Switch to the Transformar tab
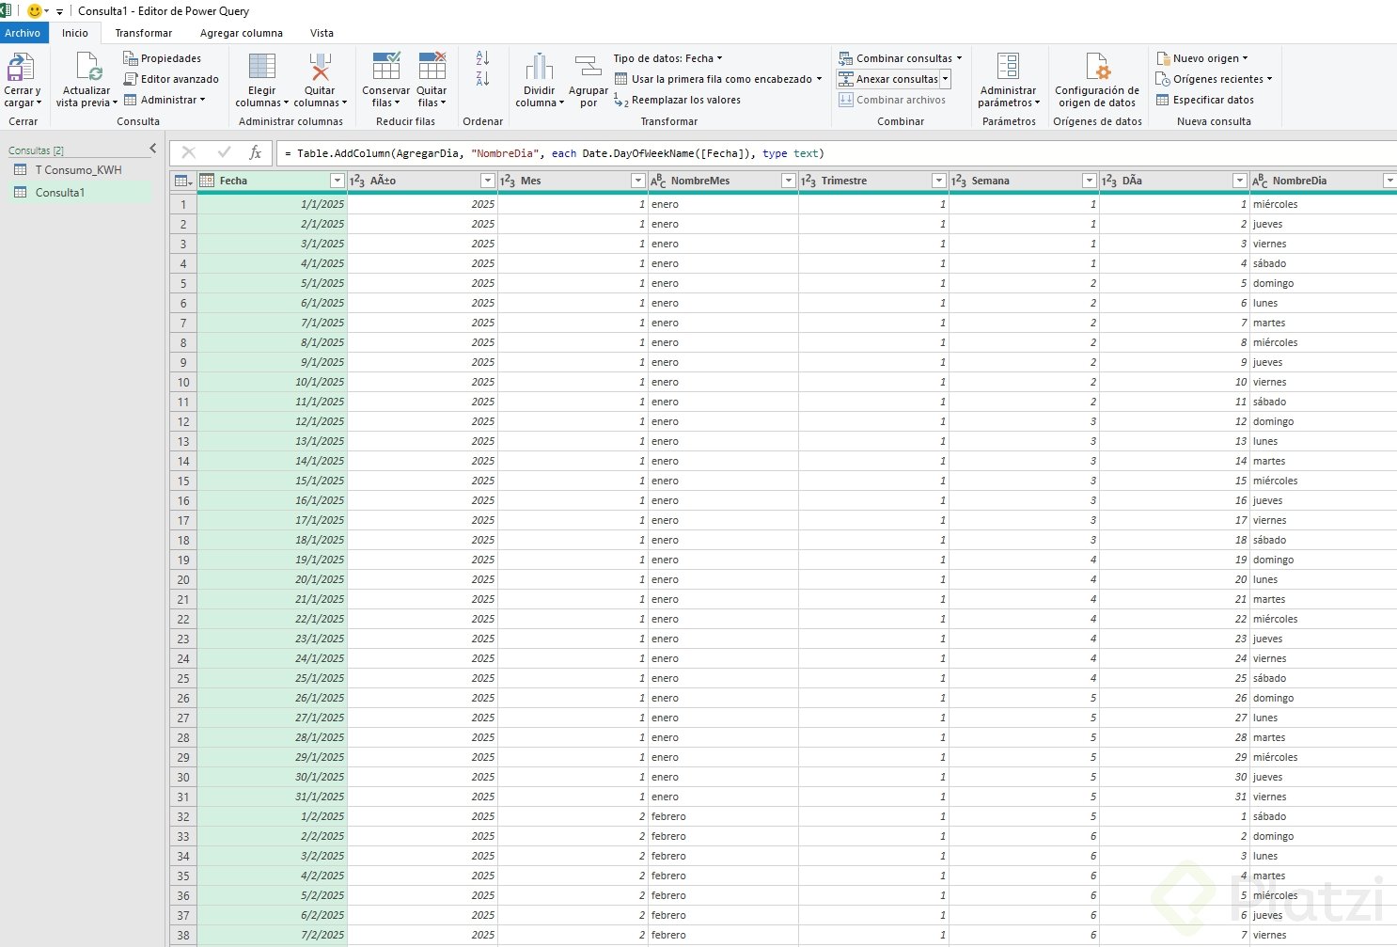 143,33
